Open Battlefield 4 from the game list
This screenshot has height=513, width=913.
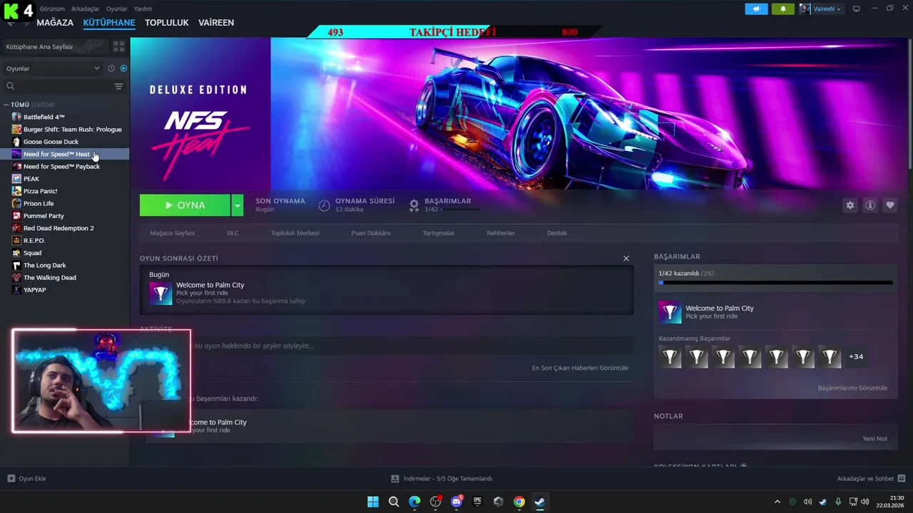(65, 117)
